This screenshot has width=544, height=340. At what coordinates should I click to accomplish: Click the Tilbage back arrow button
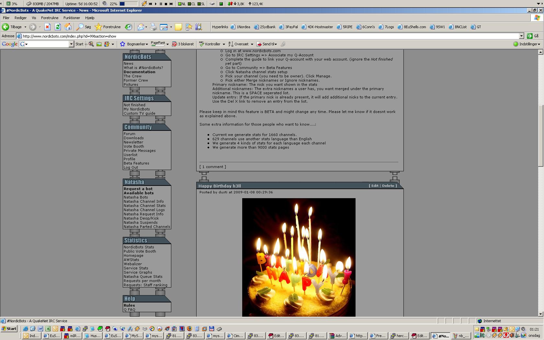[x=6, y=27]
